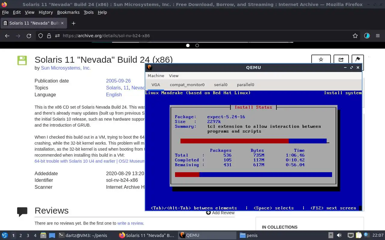Open the Firefox Help menu
The image size is (385, 240).
102,12
